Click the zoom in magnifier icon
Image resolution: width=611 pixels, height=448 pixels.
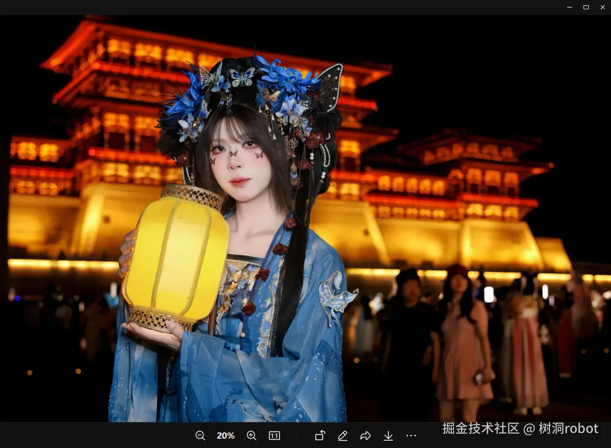pyautogui.click(x=252, y=436)
